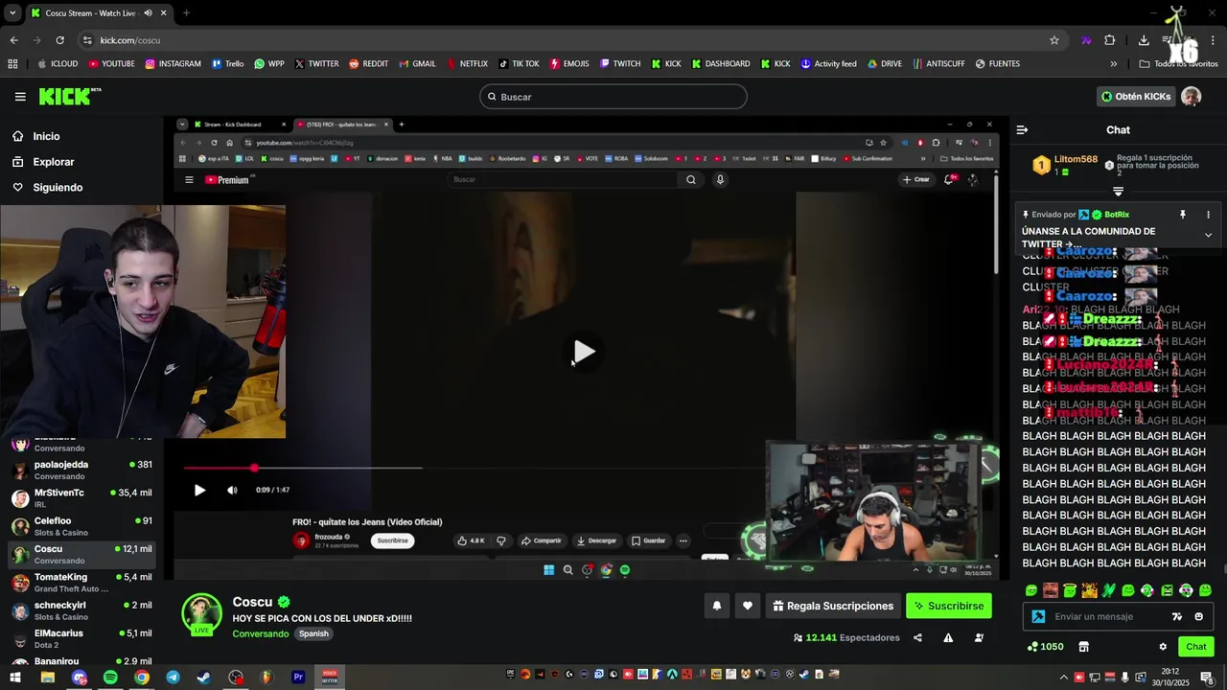Viewport: 1227px width, 690px height.
Task: Open paolaojedda channel in sidebar
Action: point(81,470)
